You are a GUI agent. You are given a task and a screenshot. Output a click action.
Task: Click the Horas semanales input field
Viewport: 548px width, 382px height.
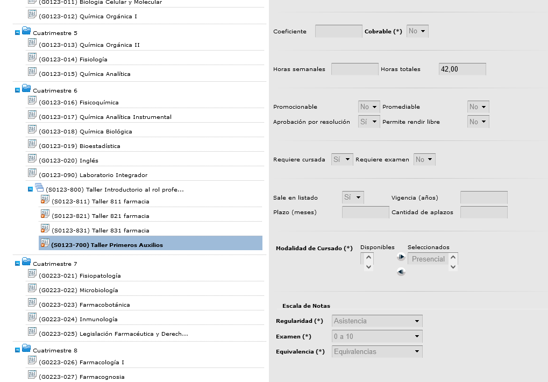355,69
